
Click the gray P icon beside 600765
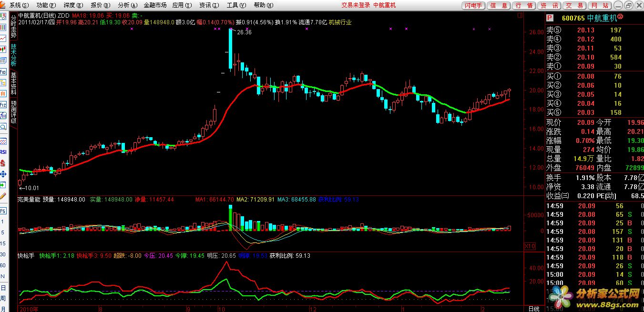550,18
